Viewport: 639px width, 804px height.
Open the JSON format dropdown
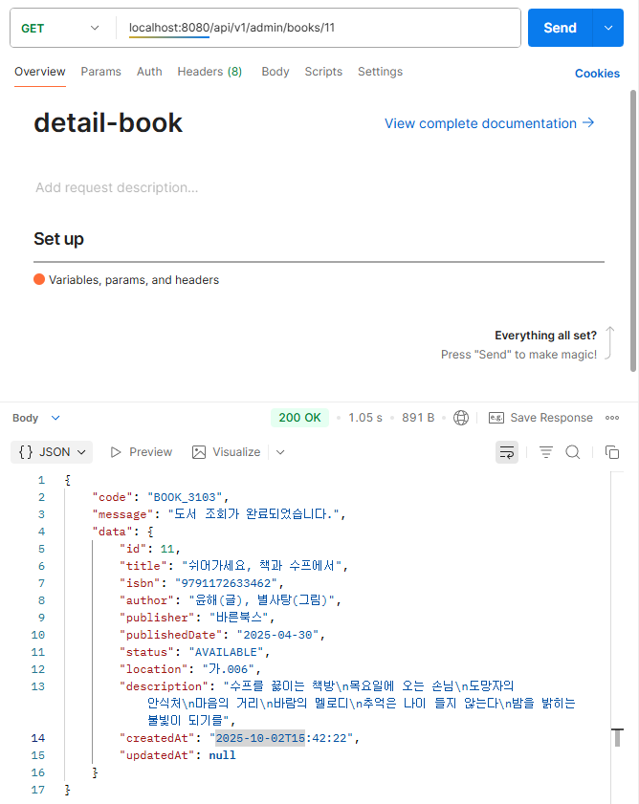52,452
